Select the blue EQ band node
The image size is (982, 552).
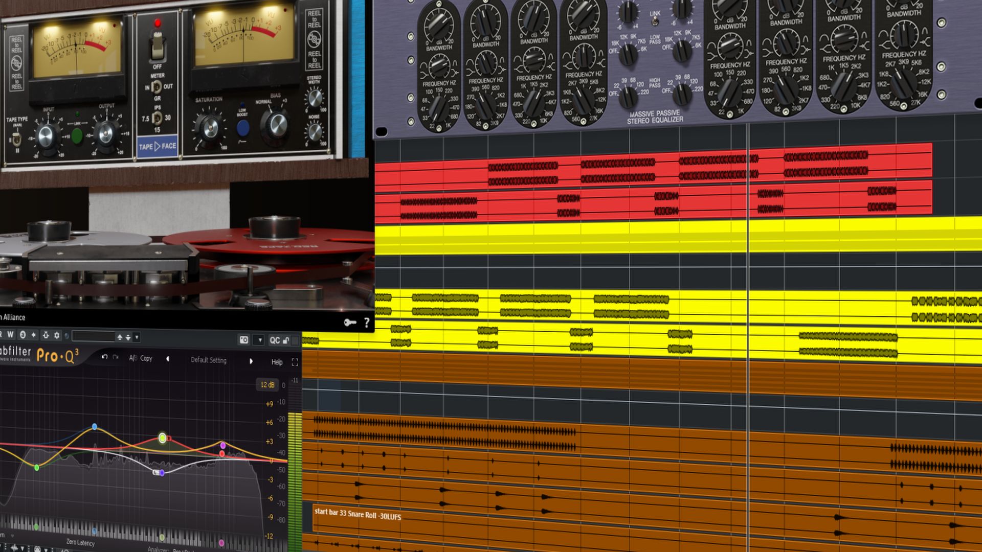click(x=95, y=426)
